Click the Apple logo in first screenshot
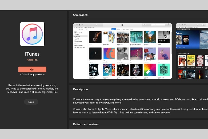The image size is (208, 139). click(x=122, y=25)
